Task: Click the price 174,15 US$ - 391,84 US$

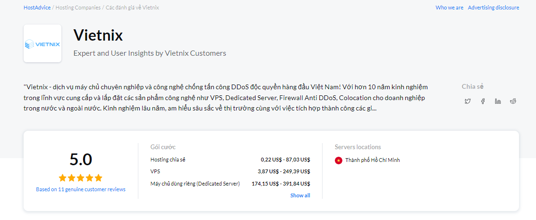Action: [281, 184]
